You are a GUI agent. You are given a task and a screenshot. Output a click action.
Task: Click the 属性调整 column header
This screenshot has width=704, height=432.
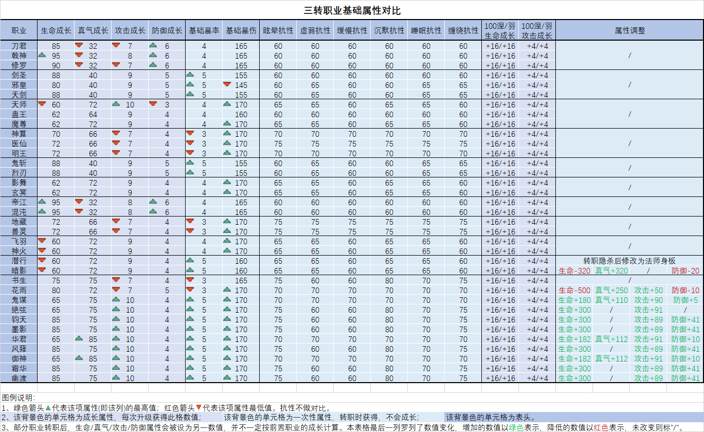pyautogui.click(x=630, y=30)
